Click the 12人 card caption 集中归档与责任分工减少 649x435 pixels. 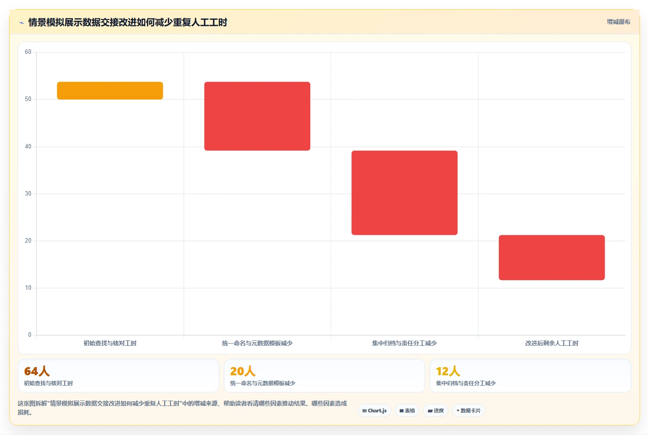(x=466, y=383)
